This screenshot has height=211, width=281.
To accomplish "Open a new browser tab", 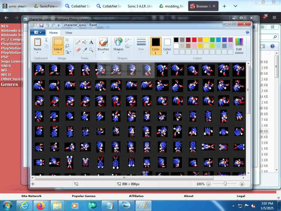I will point(224,6).
